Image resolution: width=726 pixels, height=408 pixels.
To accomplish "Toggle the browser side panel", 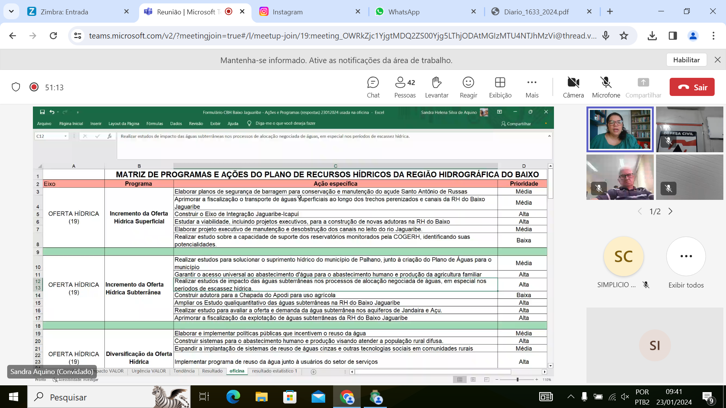I will click(x=673, y=36).
